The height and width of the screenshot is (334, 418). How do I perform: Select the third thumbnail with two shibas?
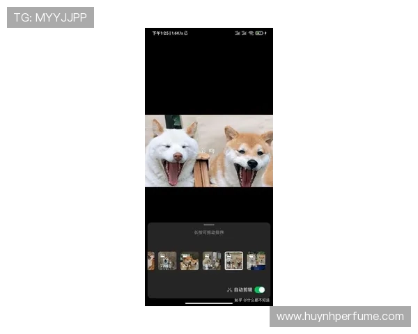[x=189, y=261]
